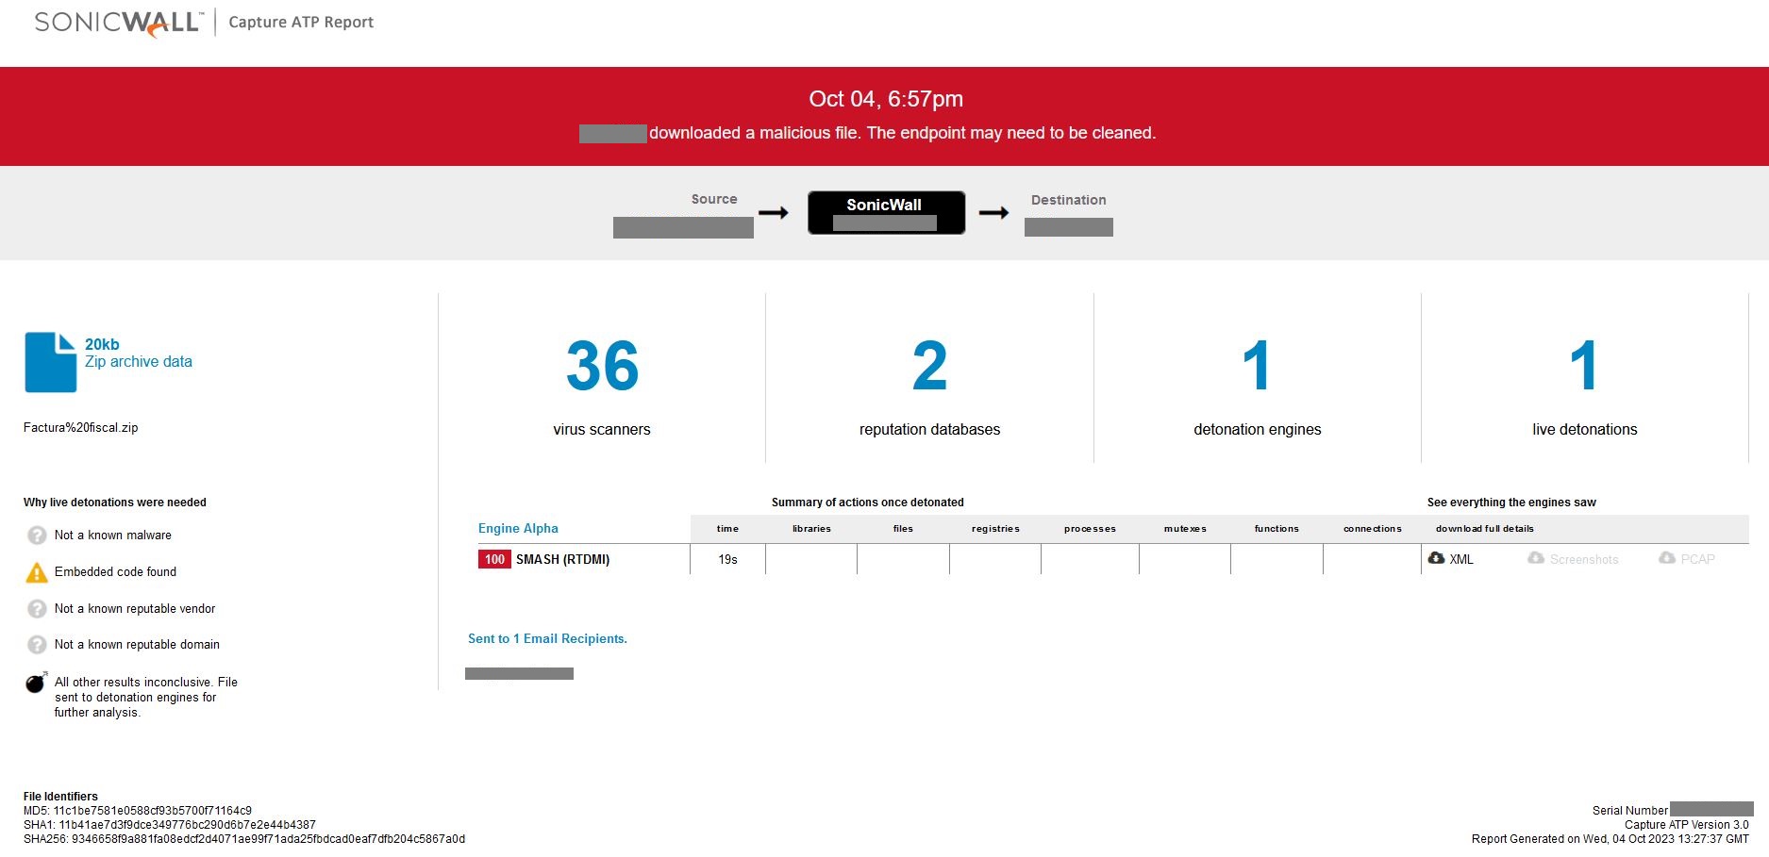The height and width of the screenshot is (857, 1769).
Task: Click the warning triangle beside Embedded code found
Action: point(37,572)
